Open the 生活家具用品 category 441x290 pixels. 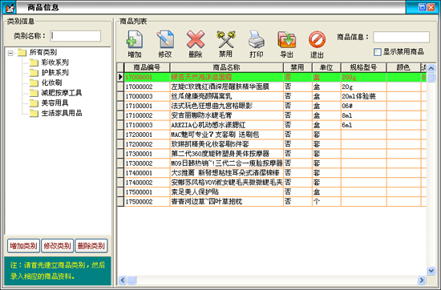[62, 113]
